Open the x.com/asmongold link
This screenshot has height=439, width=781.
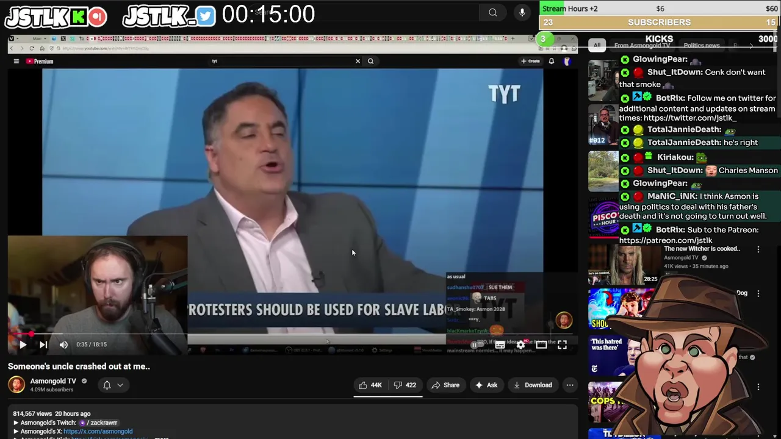pyautogui.click(x=98, y=431)
